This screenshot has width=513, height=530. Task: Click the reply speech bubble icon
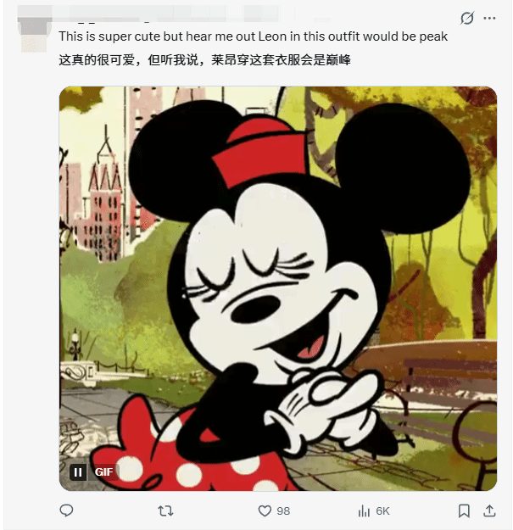66,510
